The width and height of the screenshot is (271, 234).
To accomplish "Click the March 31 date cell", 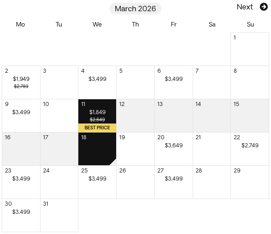I will 59,216.
